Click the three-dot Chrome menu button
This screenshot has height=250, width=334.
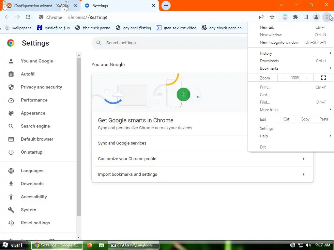(x=327, y=17)
